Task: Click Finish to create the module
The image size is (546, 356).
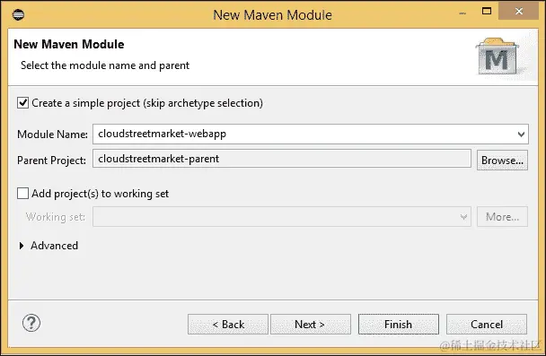Action: pos(399,325)
